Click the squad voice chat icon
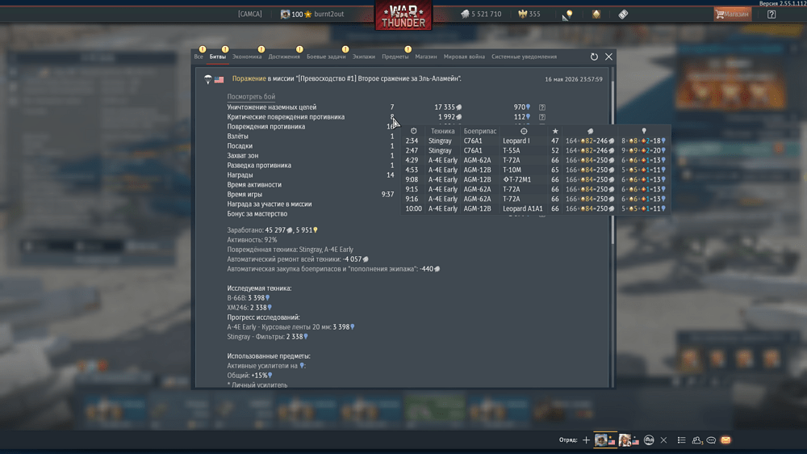Screen dimensions: 807x454 (649, 440)
